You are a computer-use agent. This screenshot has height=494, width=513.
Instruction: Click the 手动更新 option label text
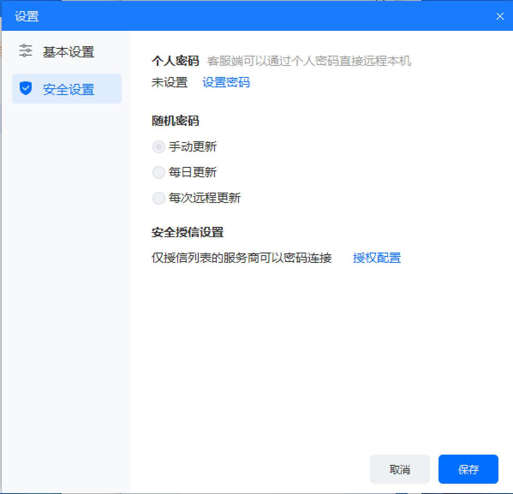pyautogui.click(x=193, y=147)
